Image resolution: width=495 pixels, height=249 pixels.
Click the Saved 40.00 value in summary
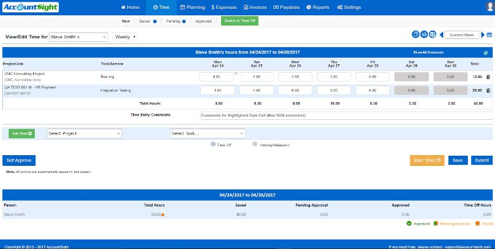tap(241, 215)
